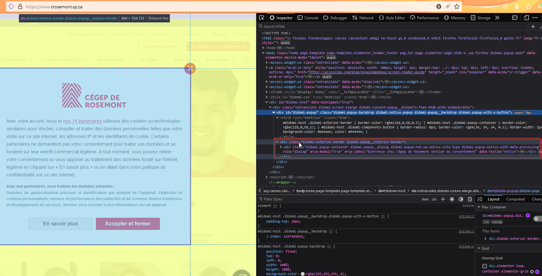This screenshot has height=276, width=542.
Task: Click create new node plus icon
Action: coord(533,27)
